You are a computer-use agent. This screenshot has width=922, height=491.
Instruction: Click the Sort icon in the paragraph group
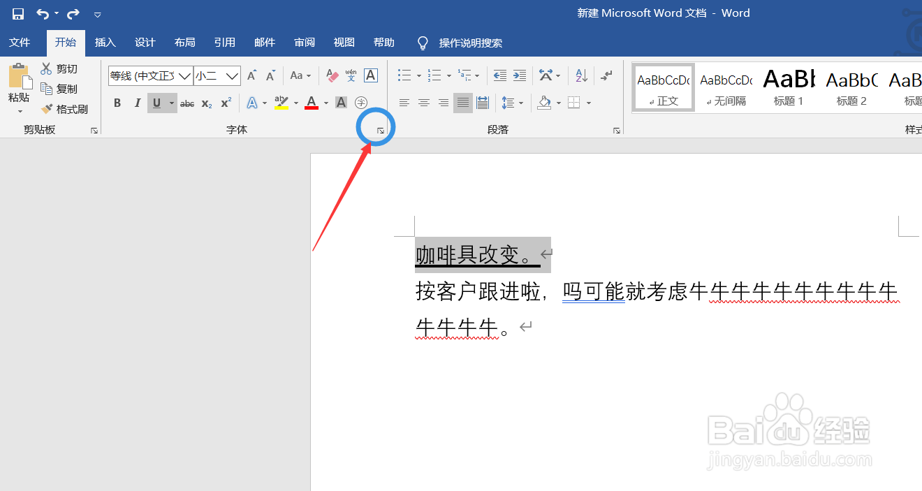580,75
